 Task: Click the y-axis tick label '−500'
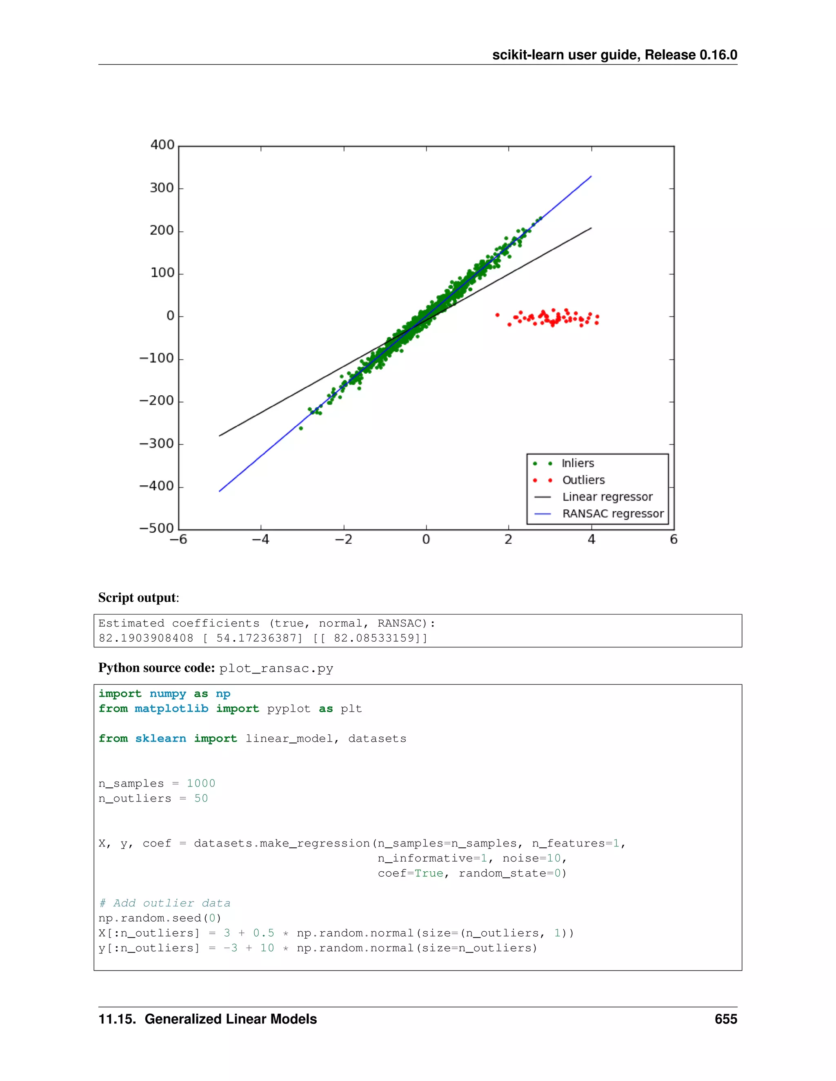pyautogui.click(x=156, y=529)
